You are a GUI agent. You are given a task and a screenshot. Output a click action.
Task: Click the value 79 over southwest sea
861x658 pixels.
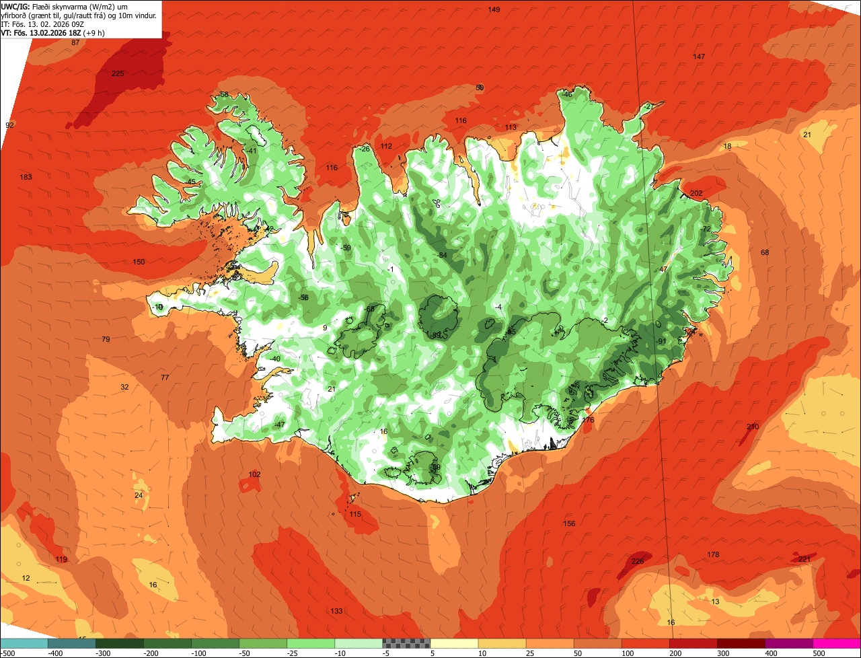point(106,339)
